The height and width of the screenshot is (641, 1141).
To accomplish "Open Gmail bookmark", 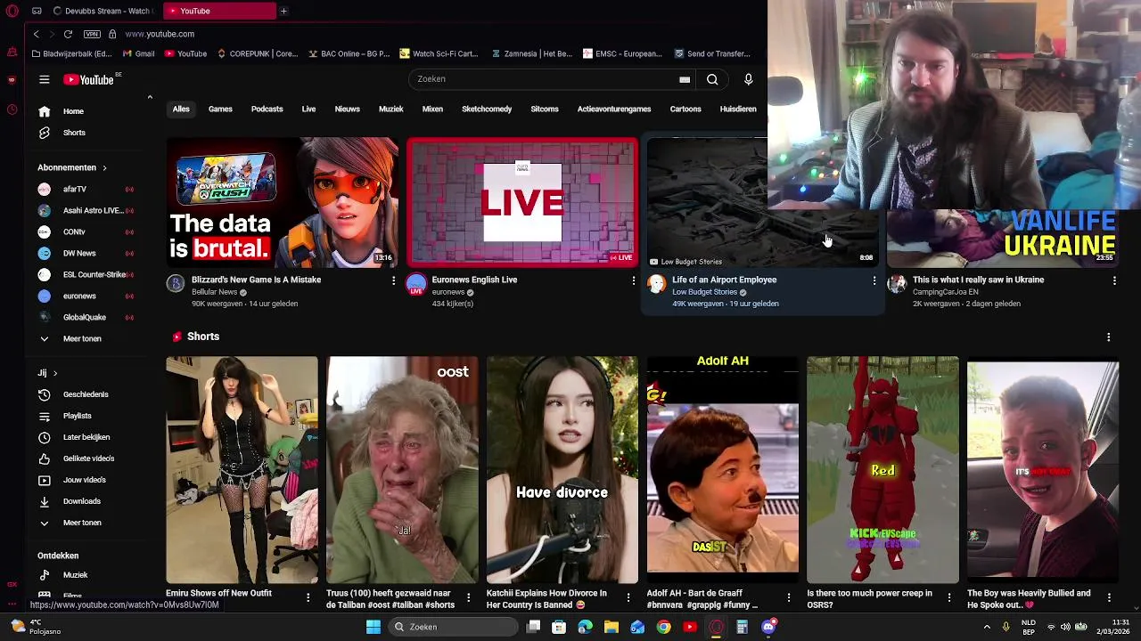I will 137,53.
